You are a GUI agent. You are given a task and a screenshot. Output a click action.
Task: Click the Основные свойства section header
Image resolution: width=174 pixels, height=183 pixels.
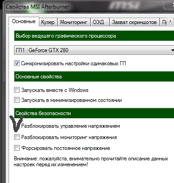[x=94, y=77]
